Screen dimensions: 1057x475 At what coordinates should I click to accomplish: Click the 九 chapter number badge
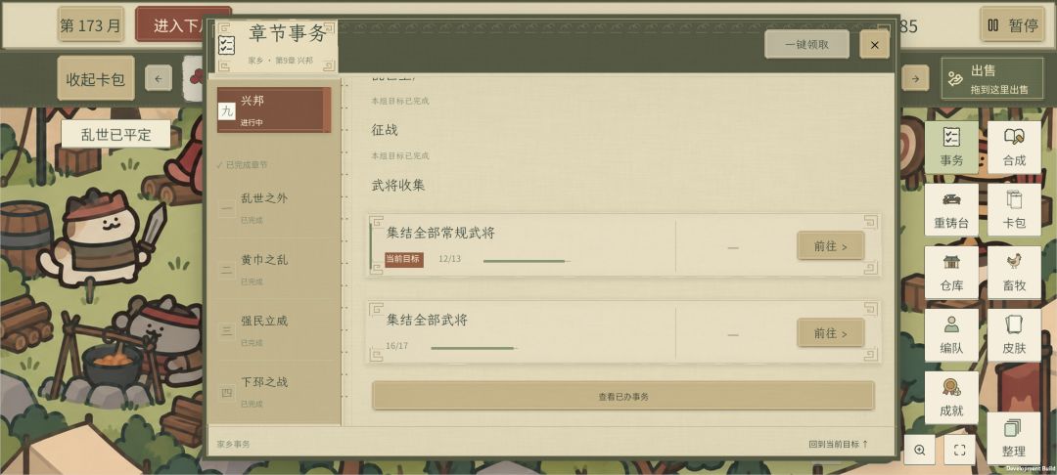pos(227,111)
